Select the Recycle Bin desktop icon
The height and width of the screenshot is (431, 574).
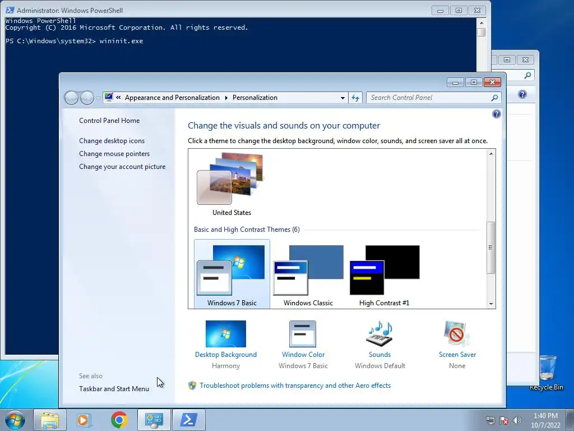click(x=547, y=373)
